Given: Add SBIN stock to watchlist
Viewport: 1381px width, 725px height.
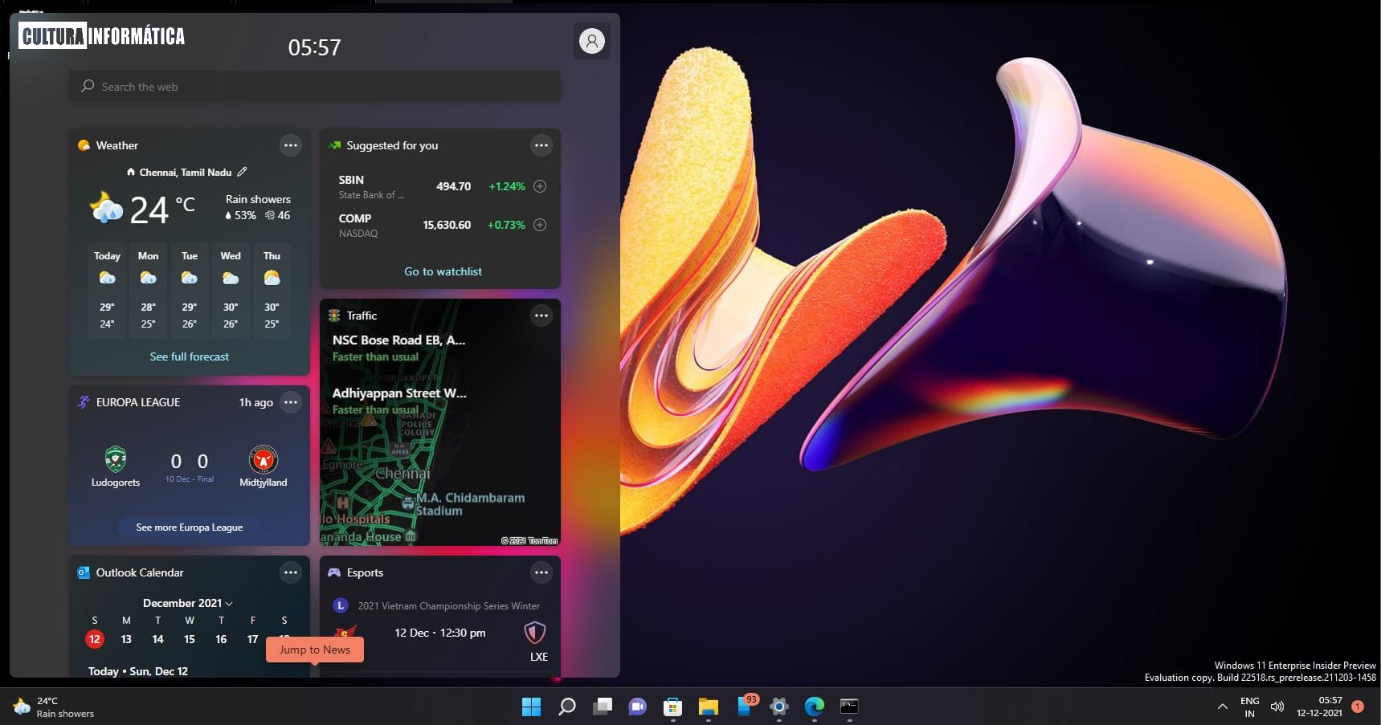Looking at the screenshot, I should point(540,186).
